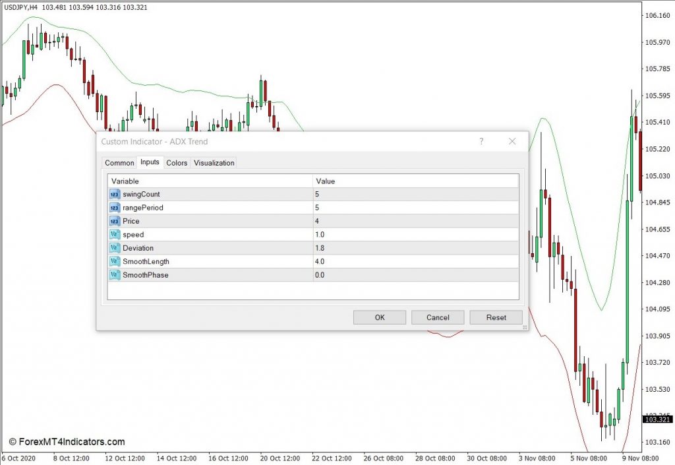Click the speed double type icon
The width and height of the screenshot is (675, 465).
(115, 234)
